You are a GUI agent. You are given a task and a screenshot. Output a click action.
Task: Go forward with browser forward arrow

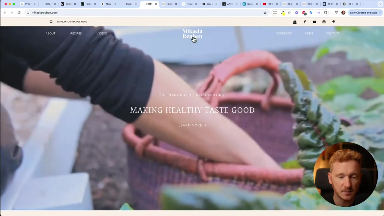click(12, 13)
